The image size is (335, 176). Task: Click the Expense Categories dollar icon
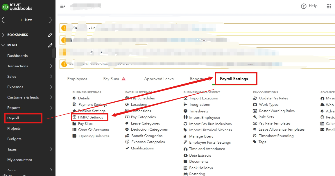point(127,142)
